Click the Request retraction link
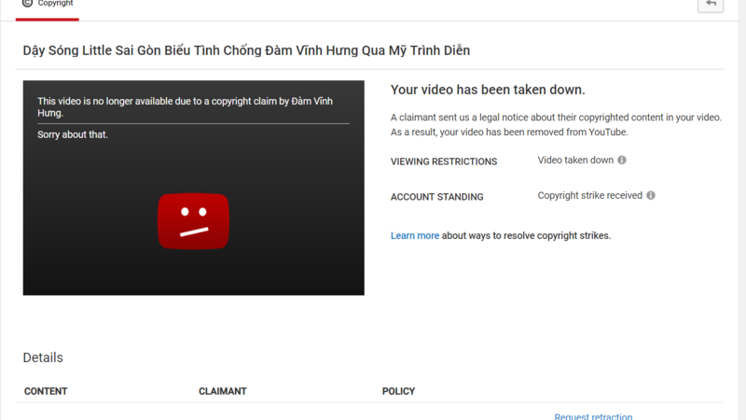The image size is (746, 420). pos(593,416)
